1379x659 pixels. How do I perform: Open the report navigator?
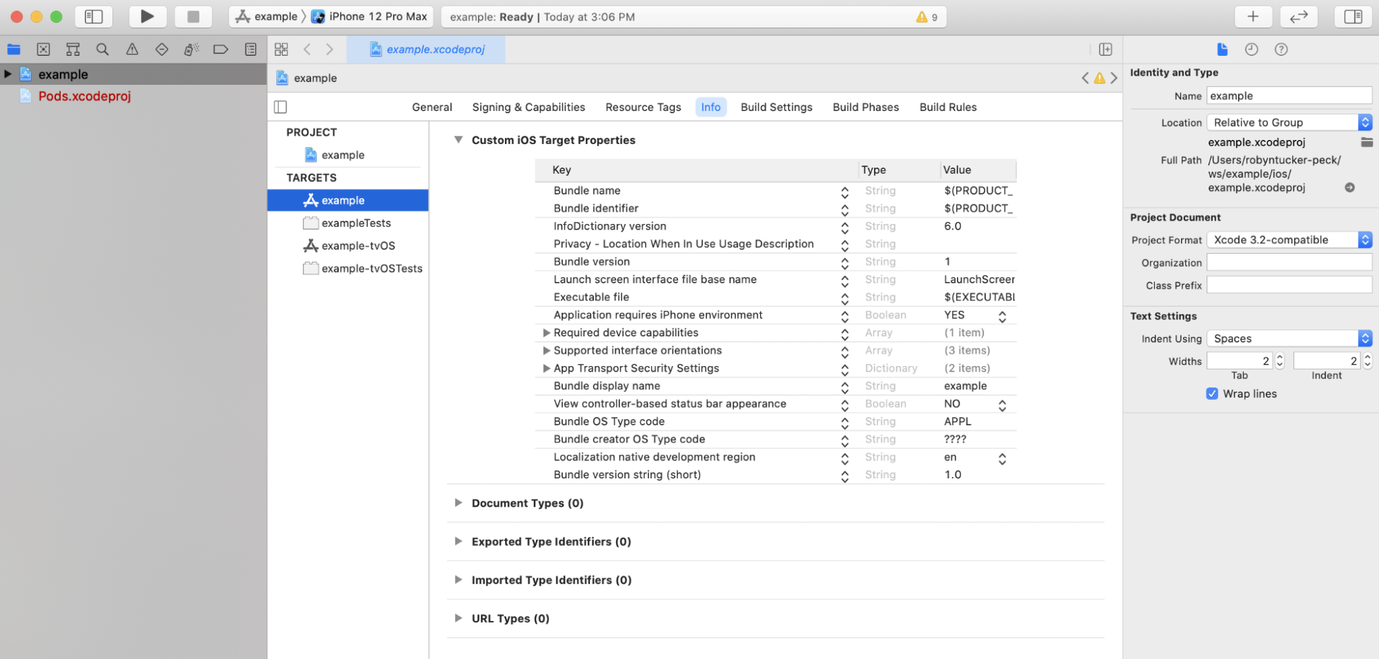(x=250, y=50)
